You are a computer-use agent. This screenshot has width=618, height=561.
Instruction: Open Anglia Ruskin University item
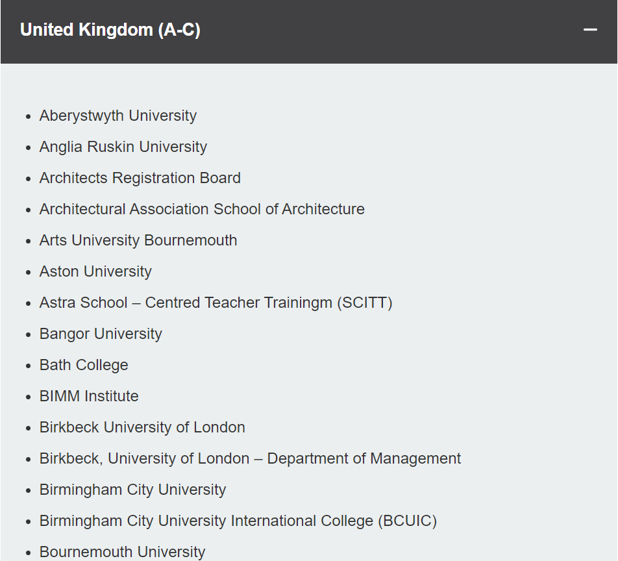coord(123,147)
